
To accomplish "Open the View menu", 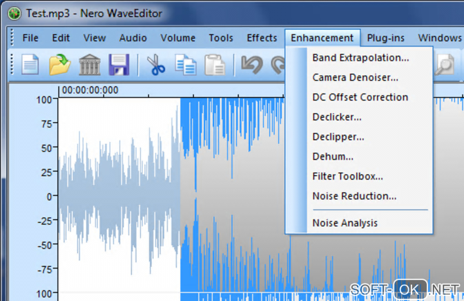I will click(x=95, y=38).
